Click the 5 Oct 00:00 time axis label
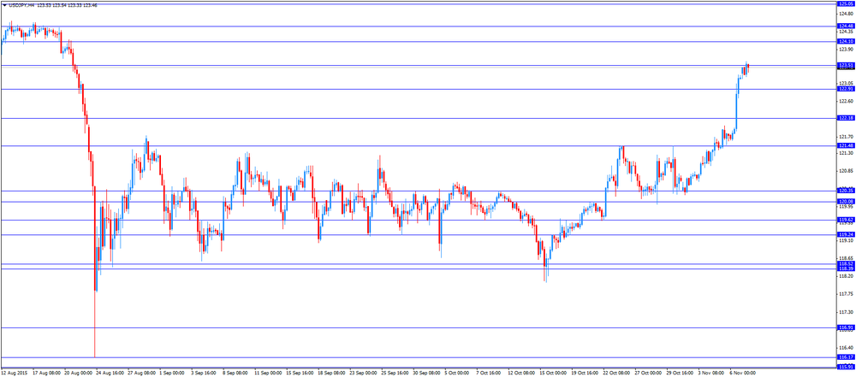This screenshot has width=856, height=377. [x=457, y=374]
